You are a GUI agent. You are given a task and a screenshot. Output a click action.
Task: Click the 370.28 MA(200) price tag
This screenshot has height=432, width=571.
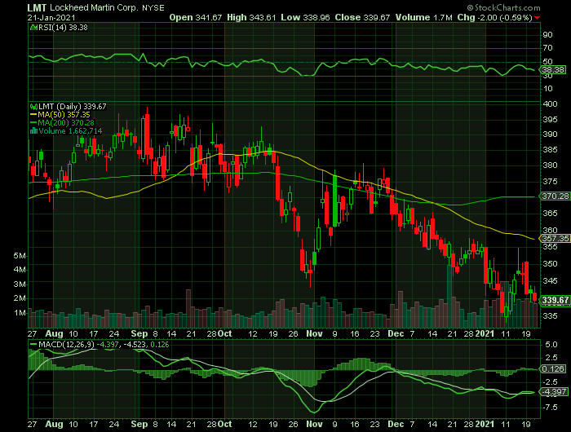tap(554, 196)
